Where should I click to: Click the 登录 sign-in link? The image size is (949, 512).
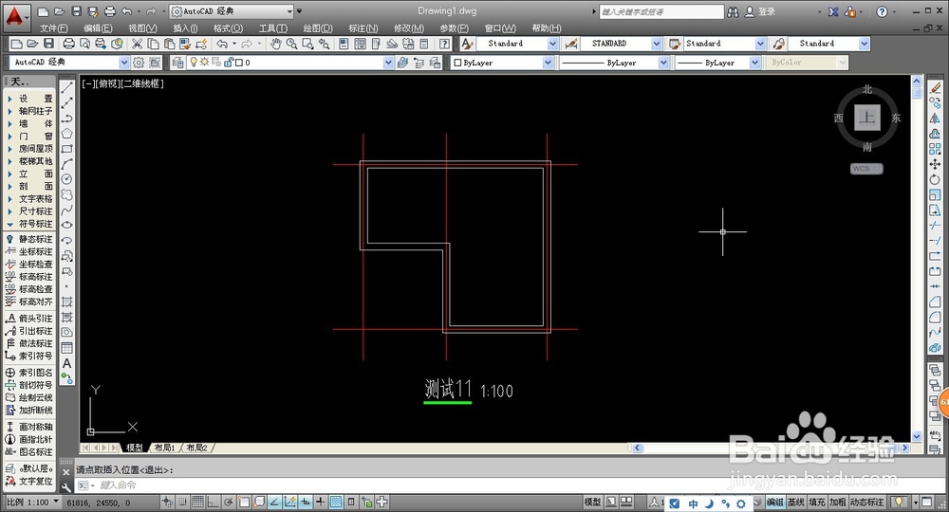pyautogui.click(x=766, y=11)
